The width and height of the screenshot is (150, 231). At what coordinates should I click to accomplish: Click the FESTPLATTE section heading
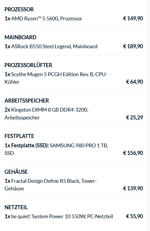[19, 136]
